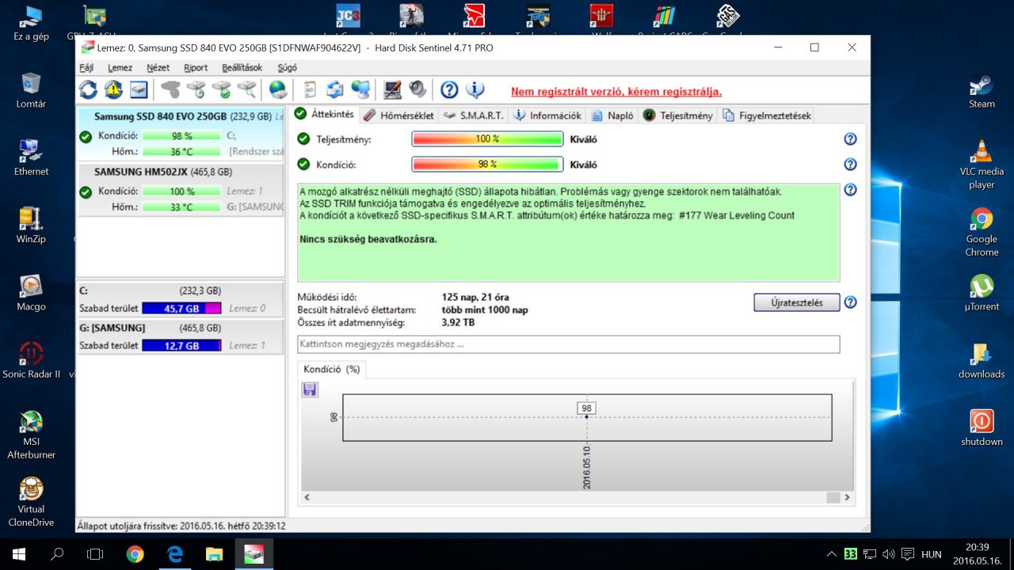Switch to the S.M.A.R.T. tab
Screen dimensions: 1014x570
[x=474, y=116]
